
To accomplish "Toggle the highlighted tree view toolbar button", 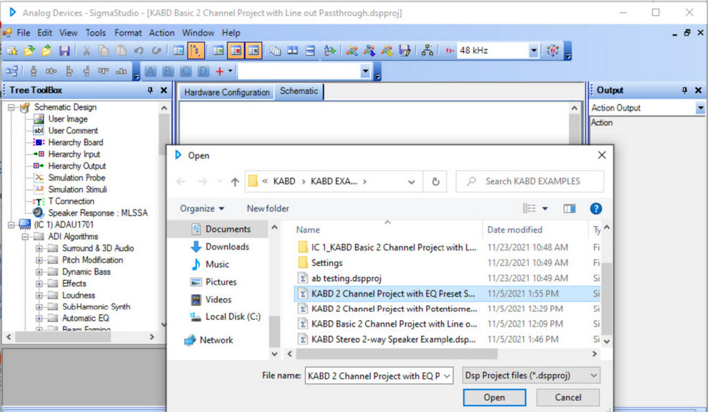I will pyautogui.click(x=196, y=50).
